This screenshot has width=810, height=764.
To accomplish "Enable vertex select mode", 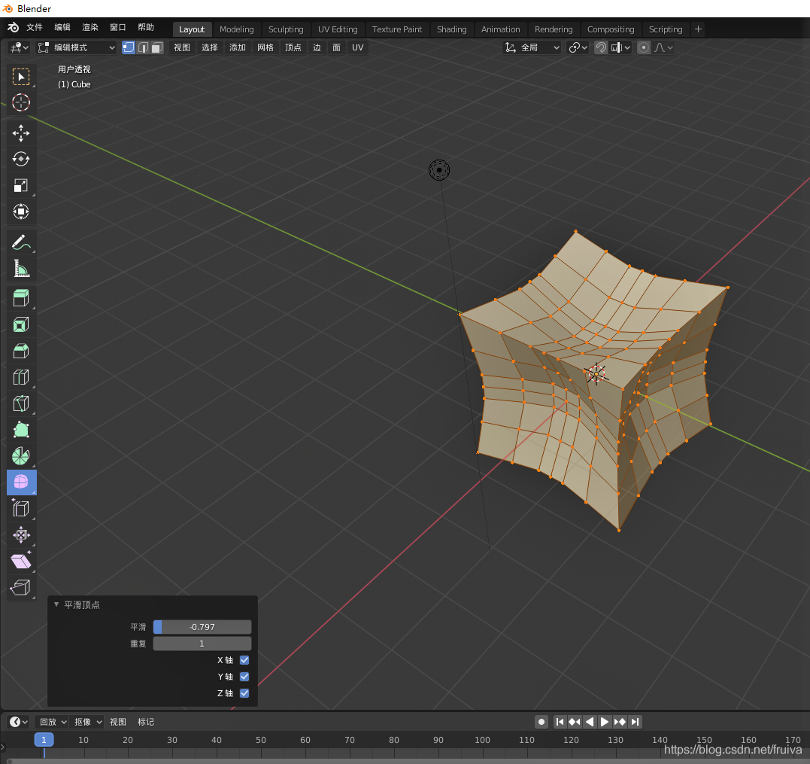I will point(128,47).
